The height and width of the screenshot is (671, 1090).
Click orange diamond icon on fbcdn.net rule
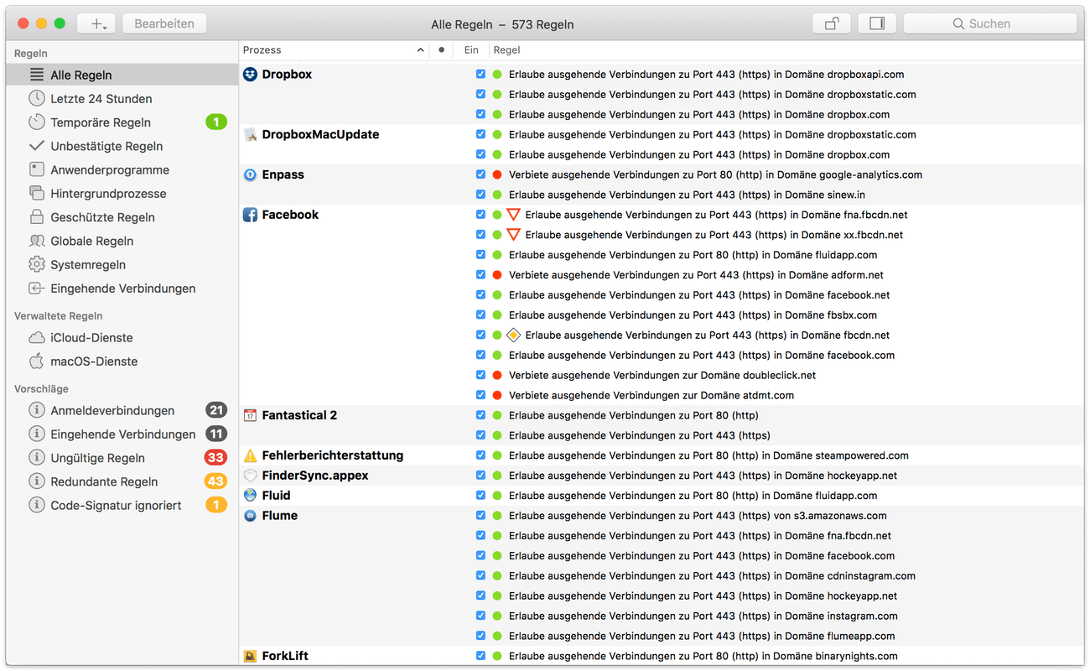pyautogui.click(x=513, y=335)
